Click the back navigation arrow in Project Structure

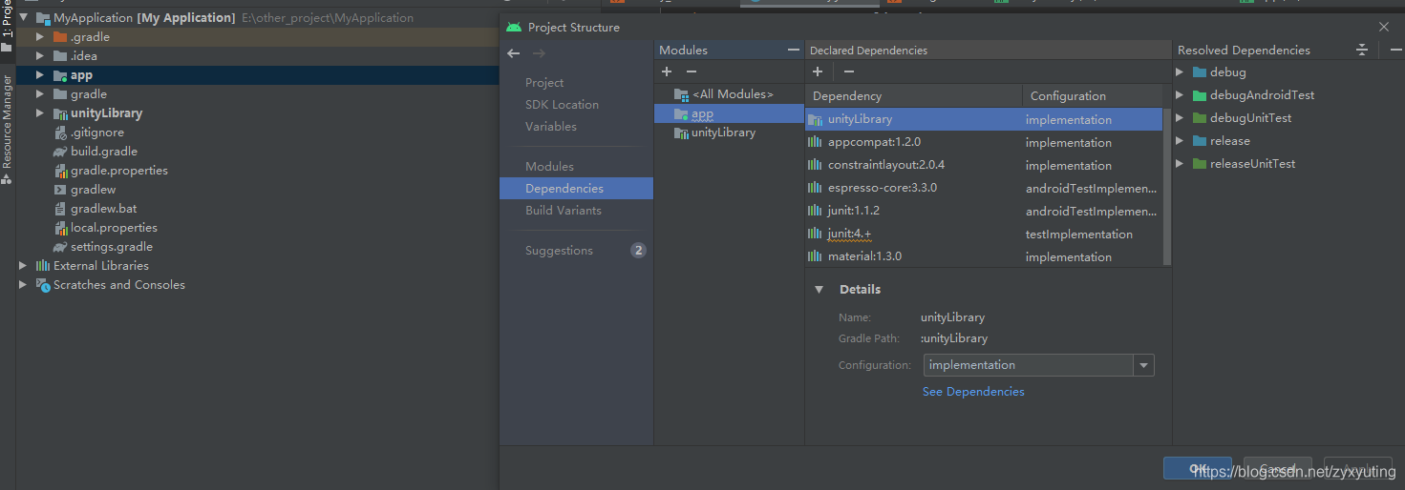pos(514,53)
